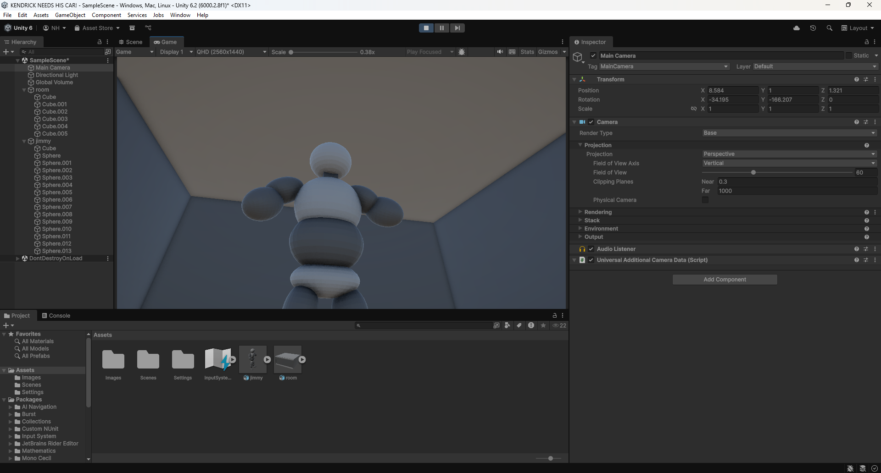Open the Main Camera object icon picker
Viewport: 881px width, 473px height.
(578, 57)
